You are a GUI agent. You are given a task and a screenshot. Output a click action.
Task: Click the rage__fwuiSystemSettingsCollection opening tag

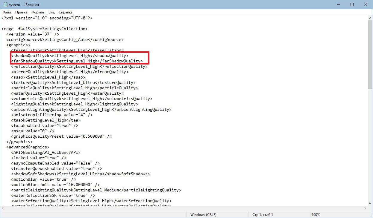click(45, 29)
